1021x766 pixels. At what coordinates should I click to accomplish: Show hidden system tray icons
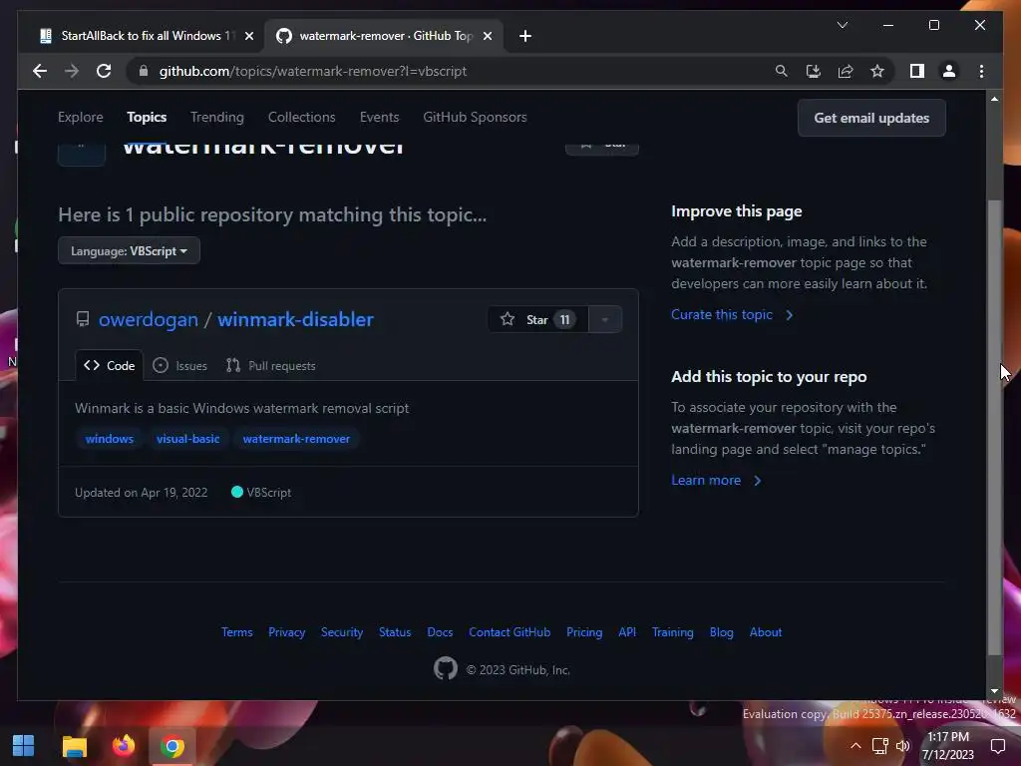pyautogui.click(x=855, y=746)
